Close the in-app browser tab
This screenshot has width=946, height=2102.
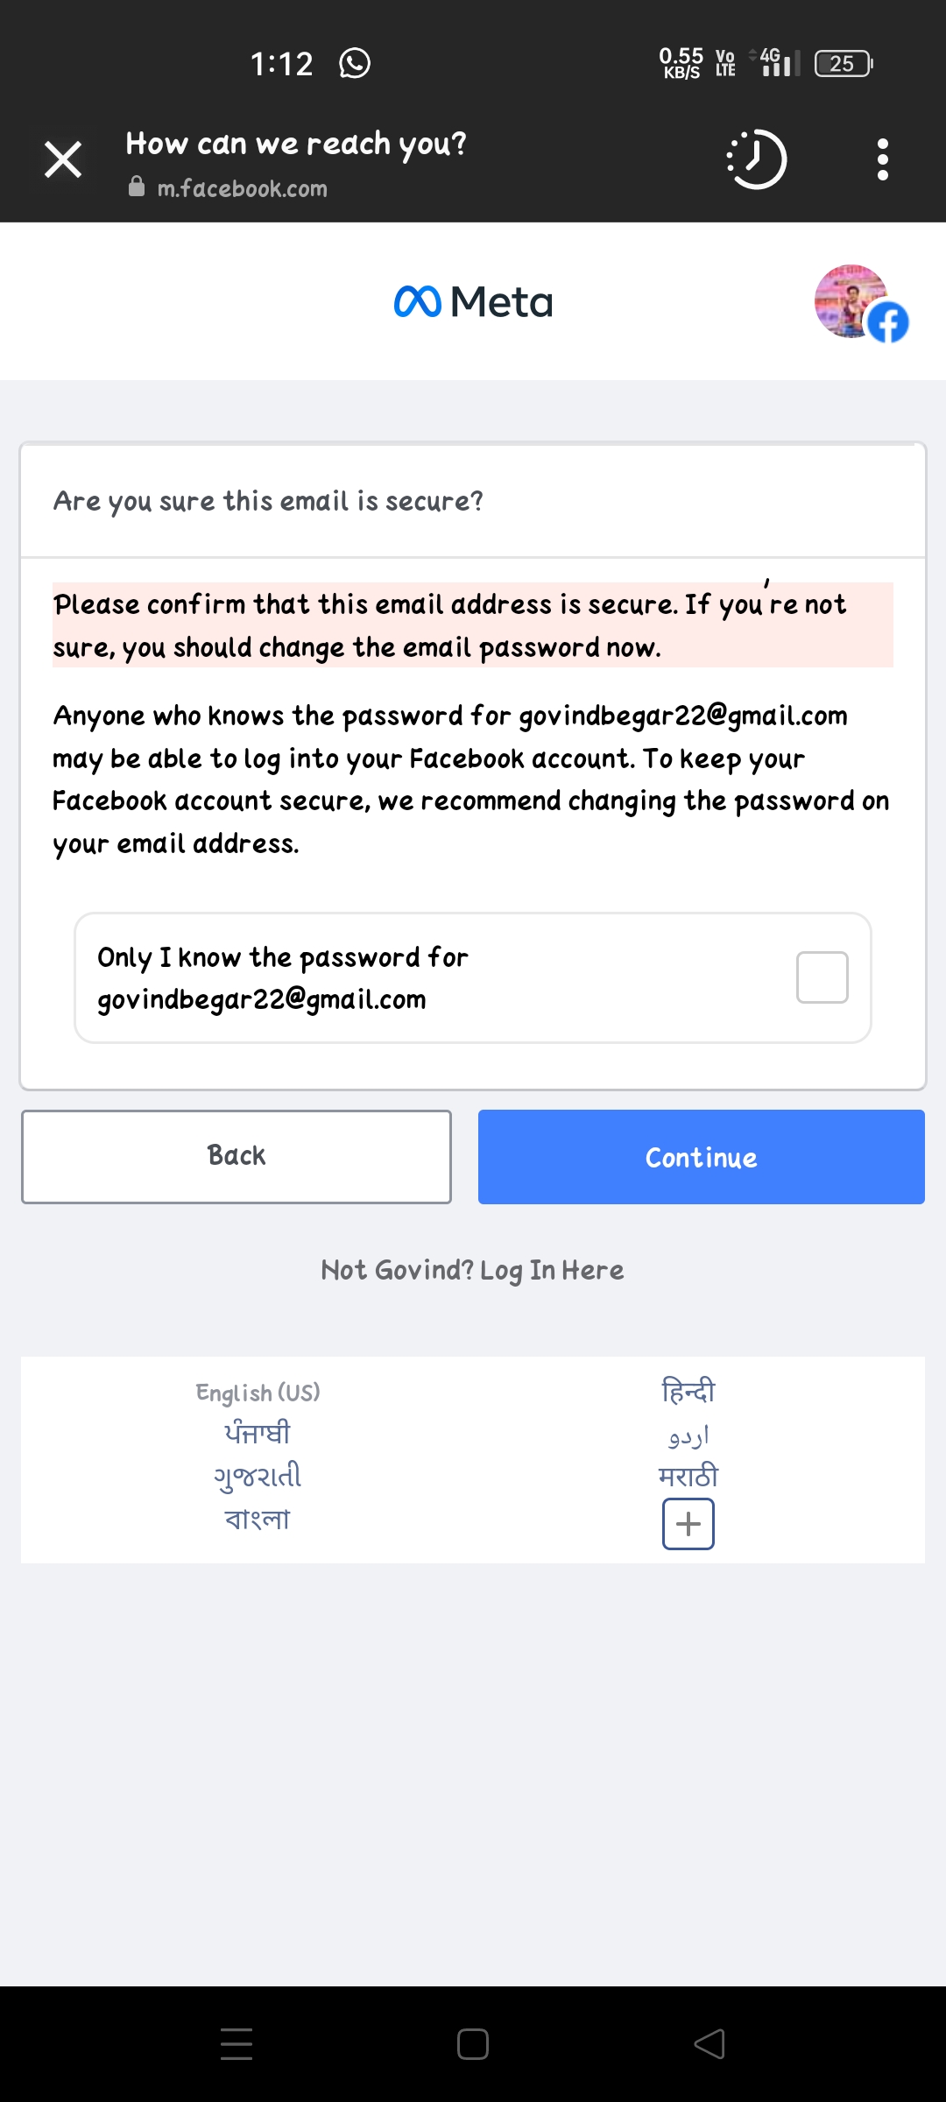63,160
